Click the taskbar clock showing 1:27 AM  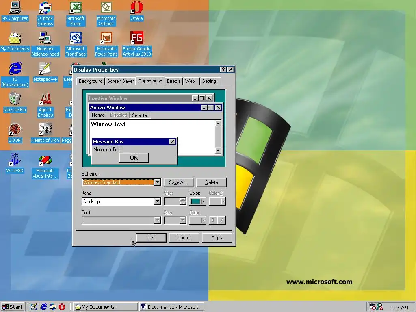[399, 307]
